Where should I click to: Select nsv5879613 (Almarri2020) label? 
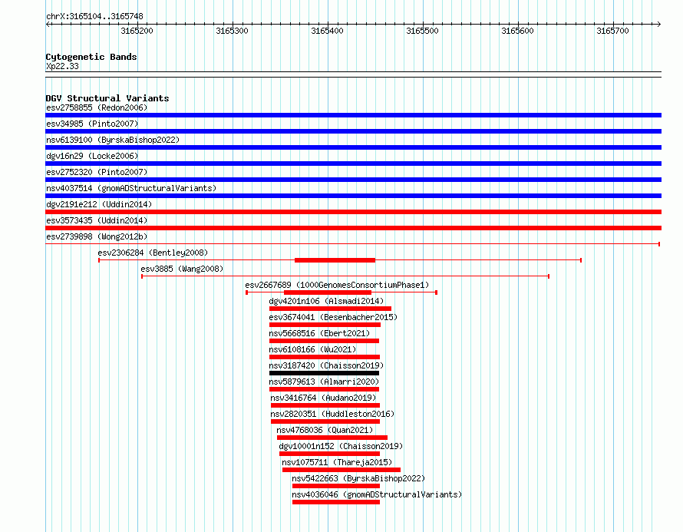pos(324,382)
